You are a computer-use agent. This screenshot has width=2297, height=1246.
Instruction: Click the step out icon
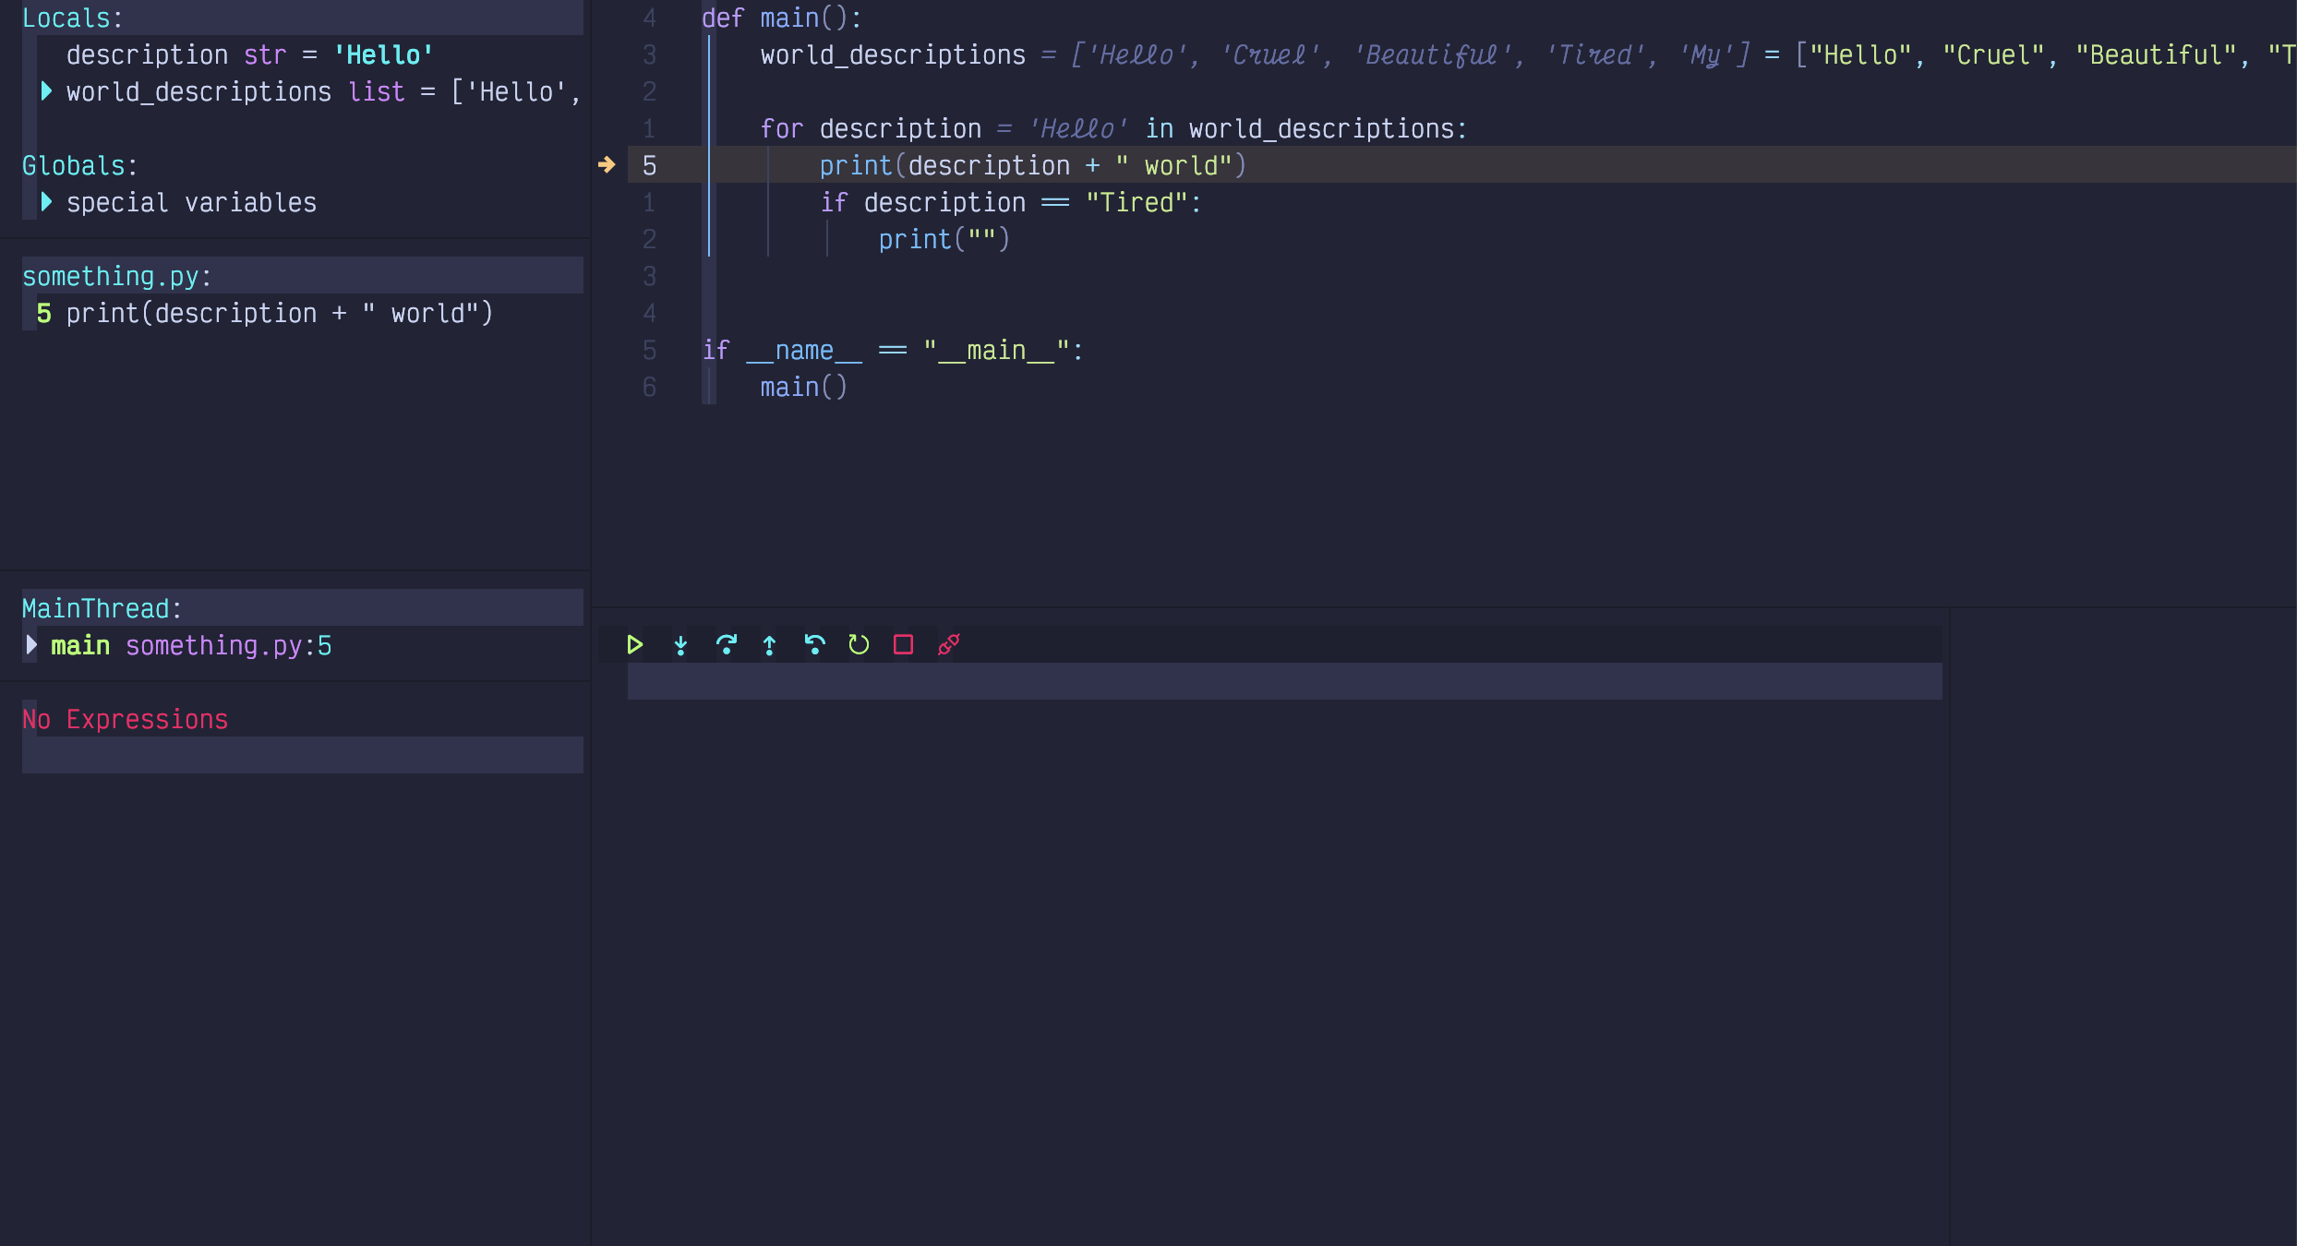[x=769, y=645]
